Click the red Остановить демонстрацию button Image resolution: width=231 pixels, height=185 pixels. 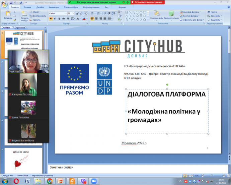click(x=148, y=2)
